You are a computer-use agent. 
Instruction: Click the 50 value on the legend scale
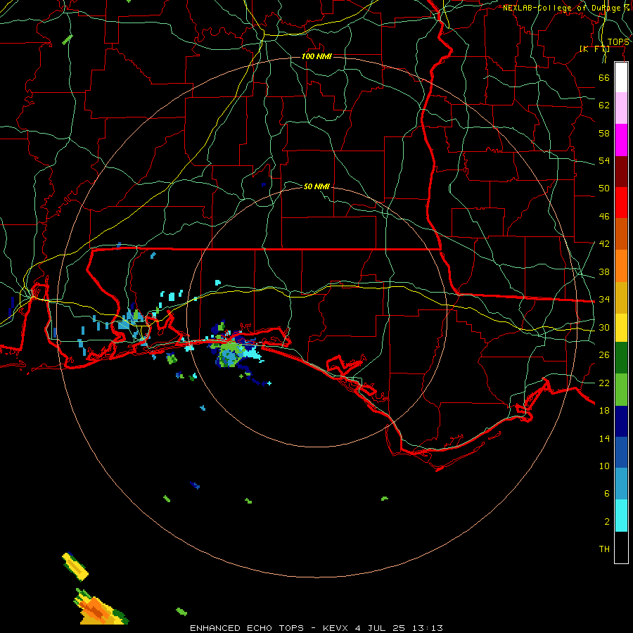pos(604,188)
